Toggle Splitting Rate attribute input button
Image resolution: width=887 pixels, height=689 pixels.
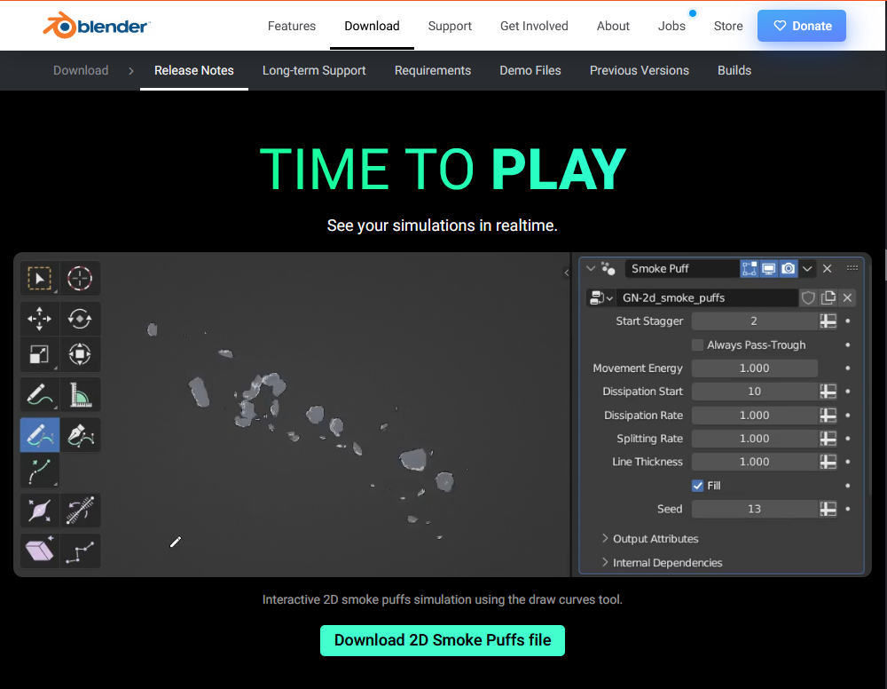coord(828,439)
